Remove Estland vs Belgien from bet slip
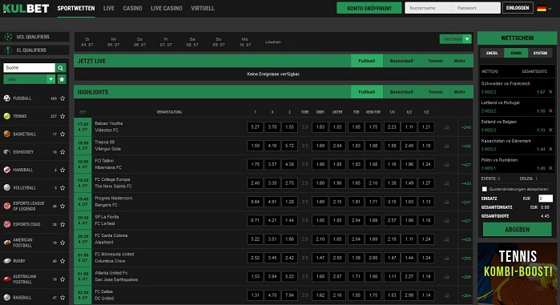The height and width of the screenshot is (305, 560). point(550,130)
